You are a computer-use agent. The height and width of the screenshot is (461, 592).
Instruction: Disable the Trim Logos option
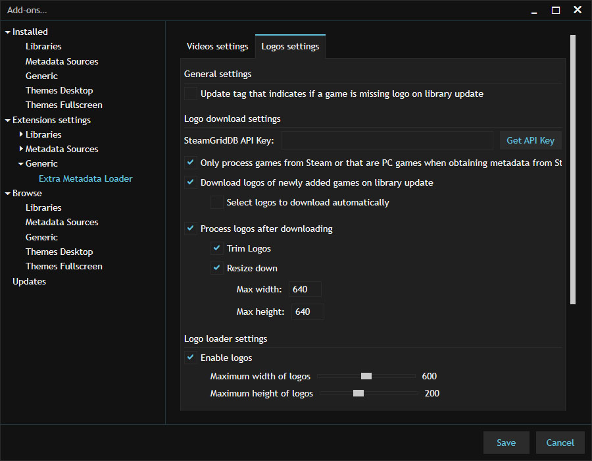click(x=216, y=248)
